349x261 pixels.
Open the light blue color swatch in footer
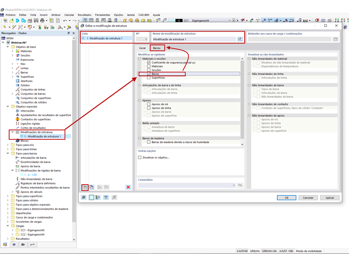[91, 197]
